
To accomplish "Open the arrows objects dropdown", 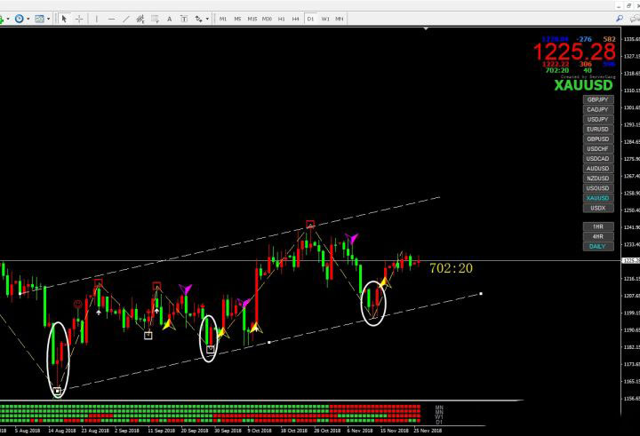I will pos(202,19).
